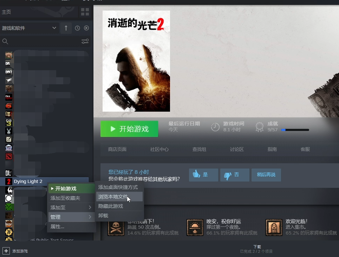Click the upward-arrow sort button
This screenshot has width=339, height=257.
click(x=66, y=28)
